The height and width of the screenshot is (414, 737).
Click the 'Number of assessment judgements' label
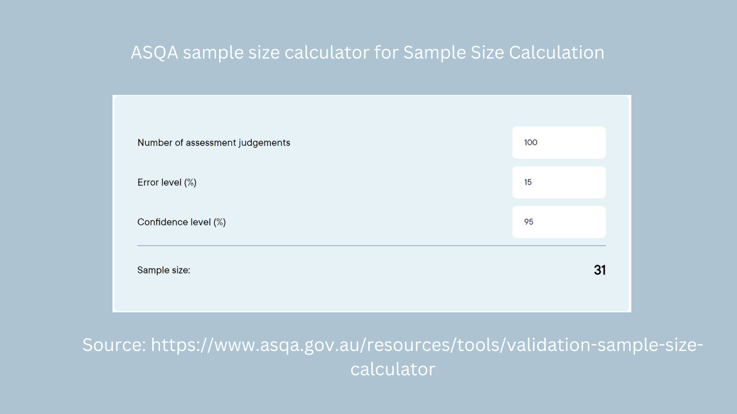click(x=214, y=143)
